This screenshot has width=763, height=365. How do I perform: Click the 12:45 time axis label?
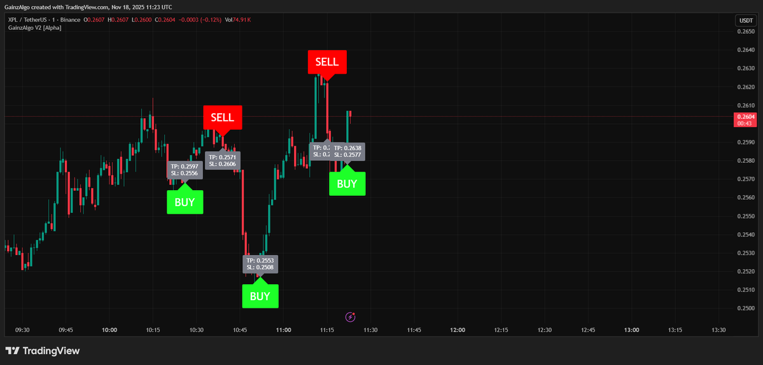[x=588, y=330]
